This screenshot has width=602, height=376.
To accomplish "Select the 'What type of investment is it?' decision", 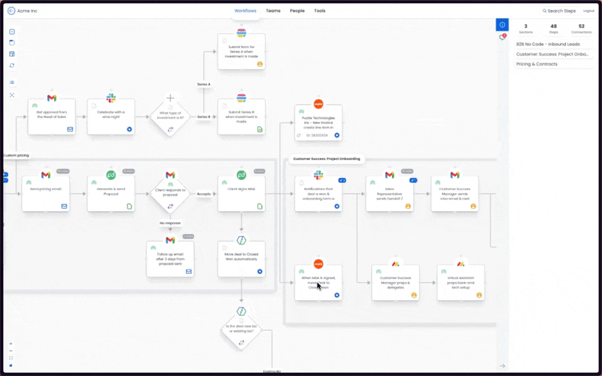I will 170,117.
